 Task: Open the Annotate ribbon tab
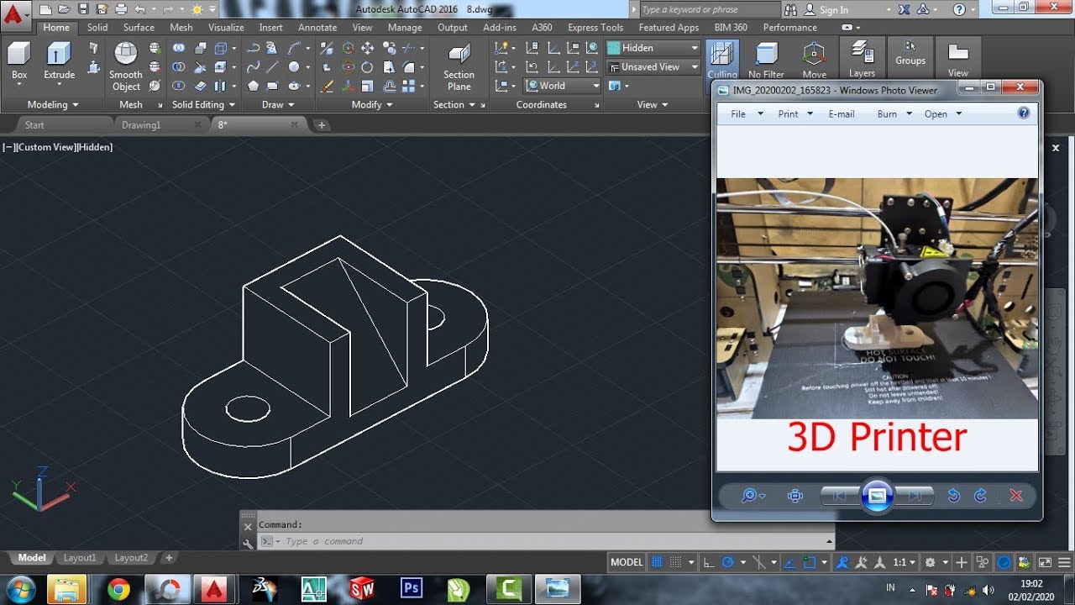click(317, 28)
